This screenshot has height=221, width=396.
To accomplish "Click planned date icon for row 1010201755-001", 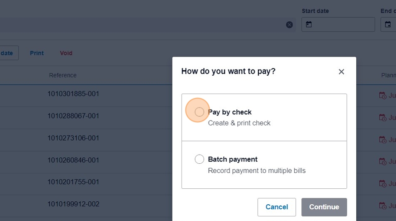I will coord(383,184).
